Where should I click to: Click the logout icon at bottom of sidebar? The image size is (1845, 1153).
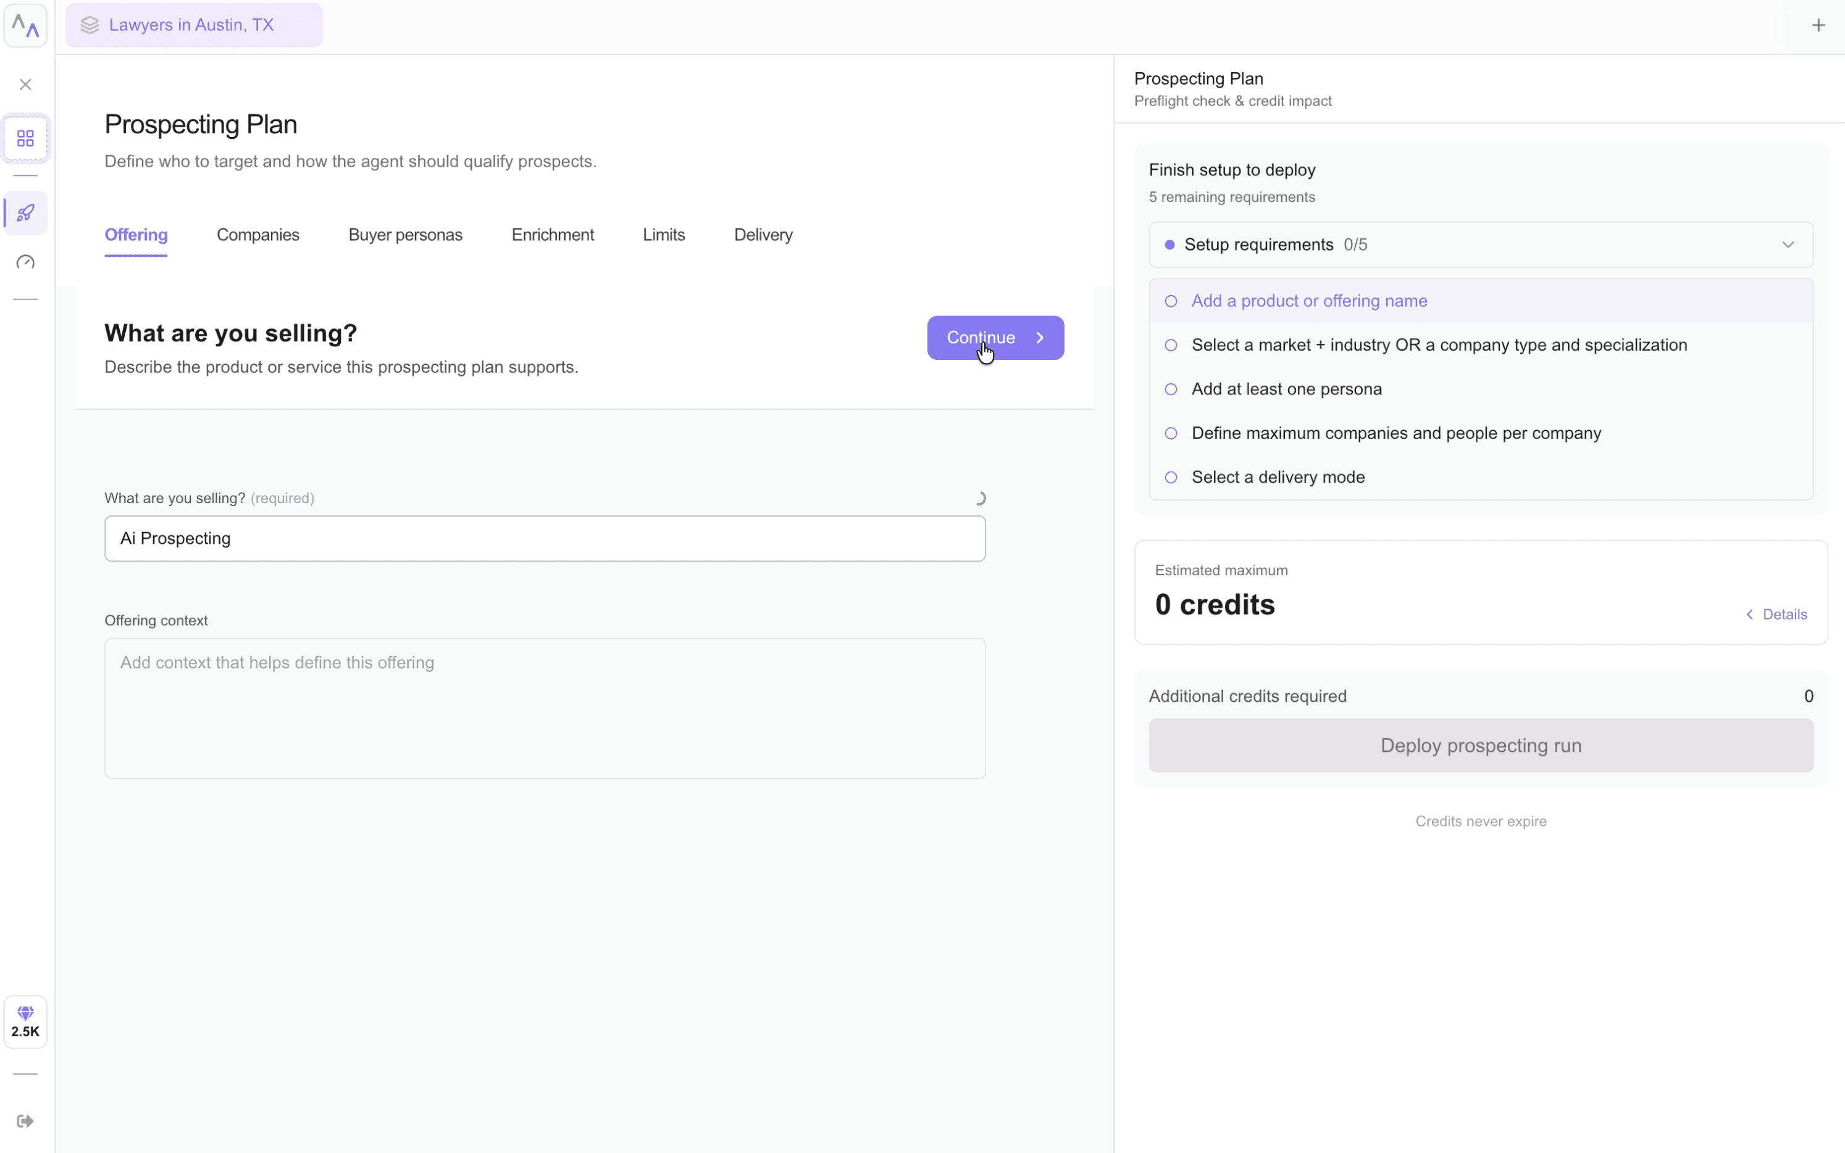25,1120
